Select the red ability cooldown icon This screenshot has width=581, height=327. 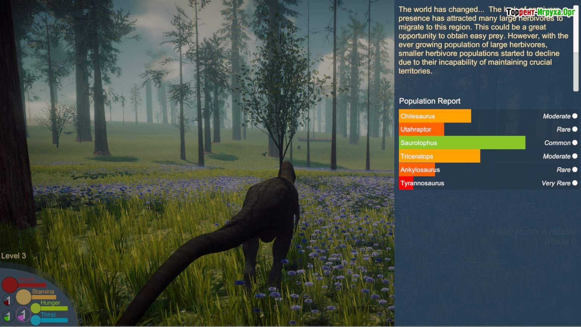[8, 300]
